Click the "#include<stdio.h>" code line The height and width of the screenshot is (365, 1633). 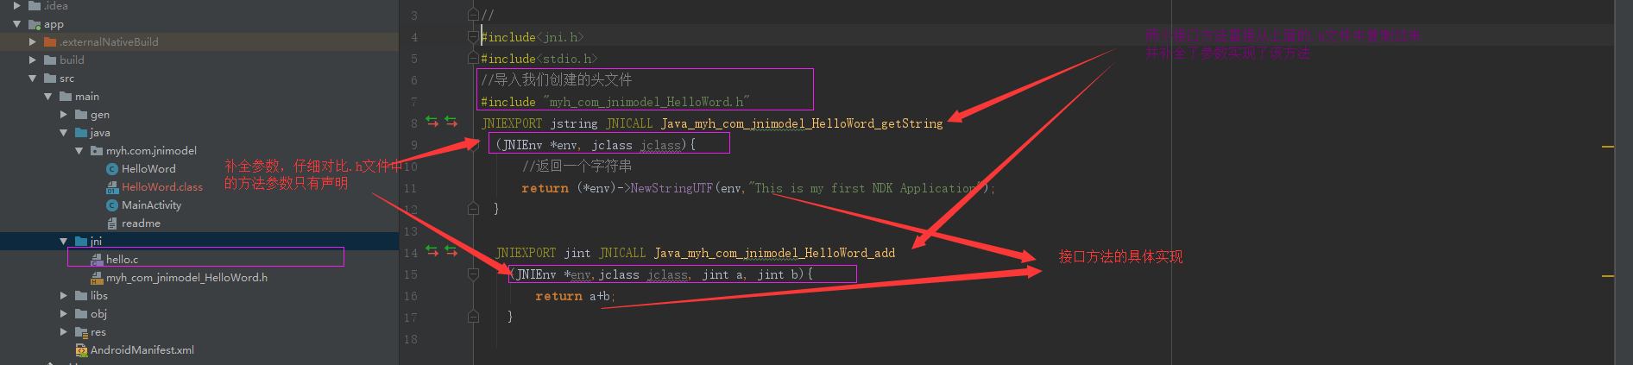[x=539, y=59]
